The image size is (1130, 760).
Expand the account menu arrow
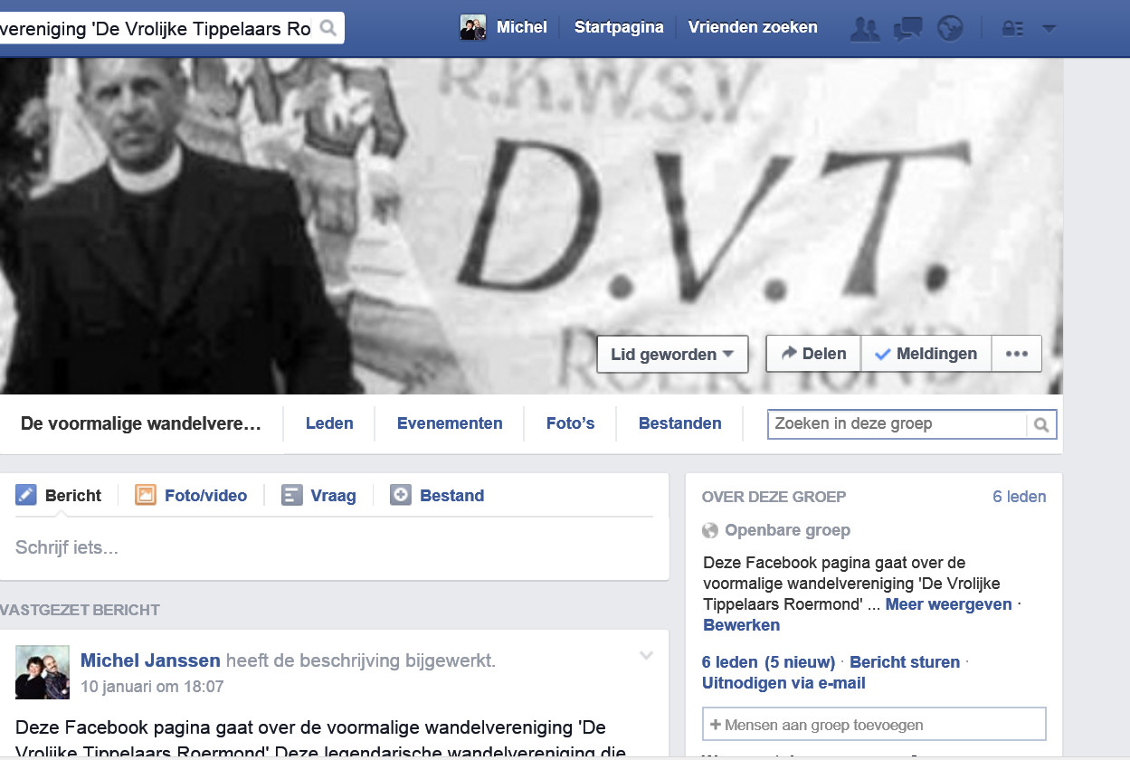[1049, 29]
